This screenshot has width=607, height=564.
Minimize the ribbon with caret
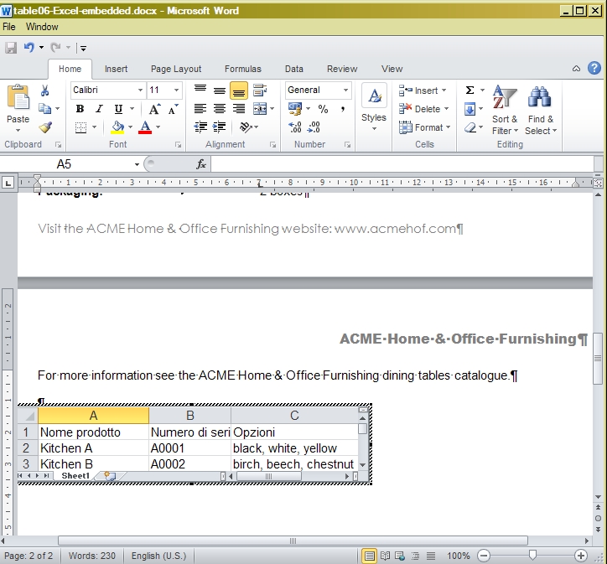pyautogui.click(x=576, y=69)
